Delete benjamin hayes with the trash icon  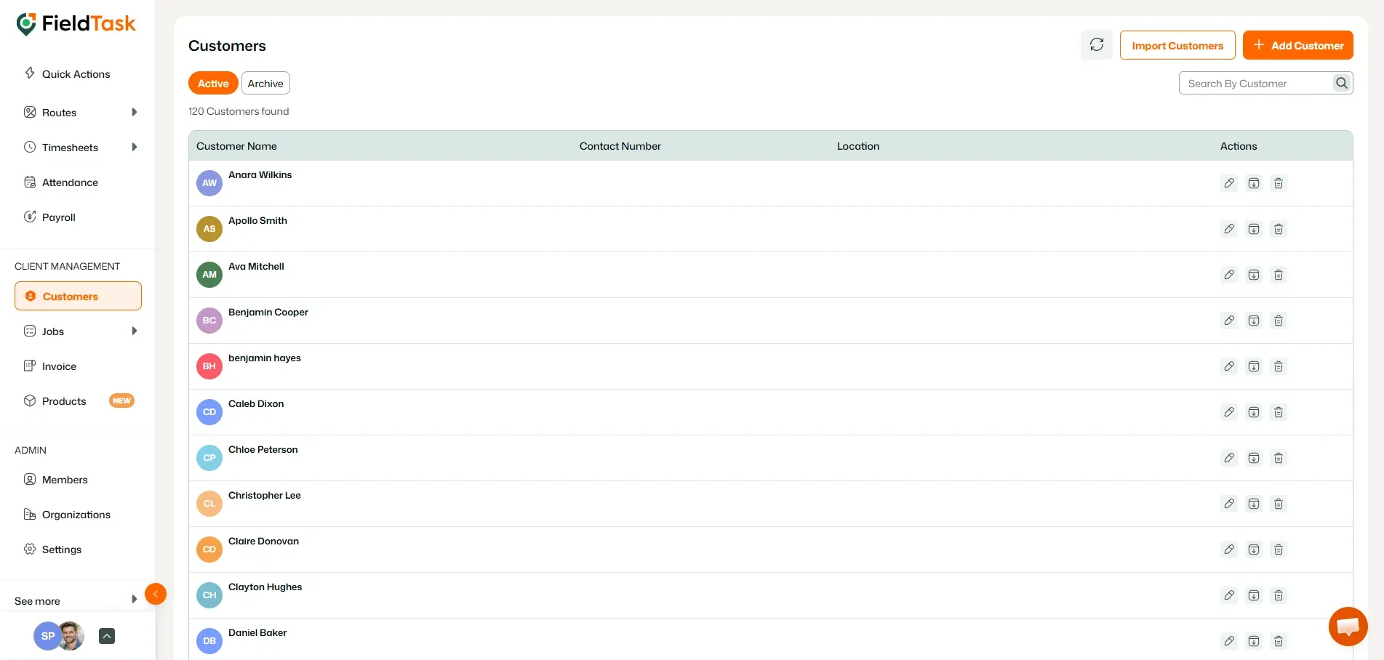[x=1279, y=366]
